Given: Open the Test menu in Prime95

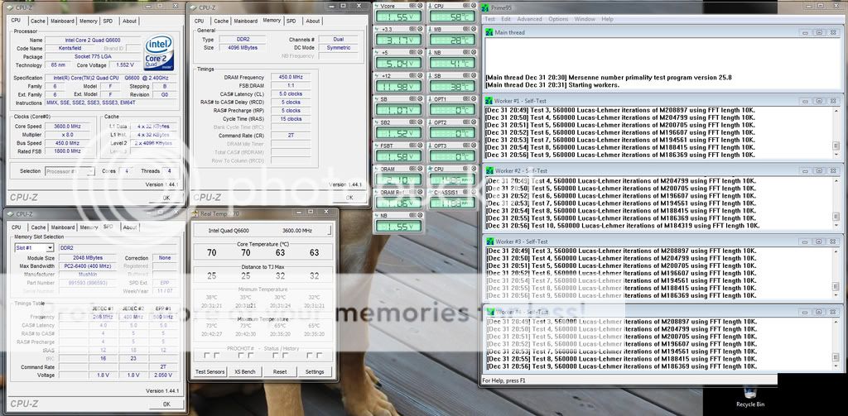Looking at the screenshot, I should tap(489, 19).
